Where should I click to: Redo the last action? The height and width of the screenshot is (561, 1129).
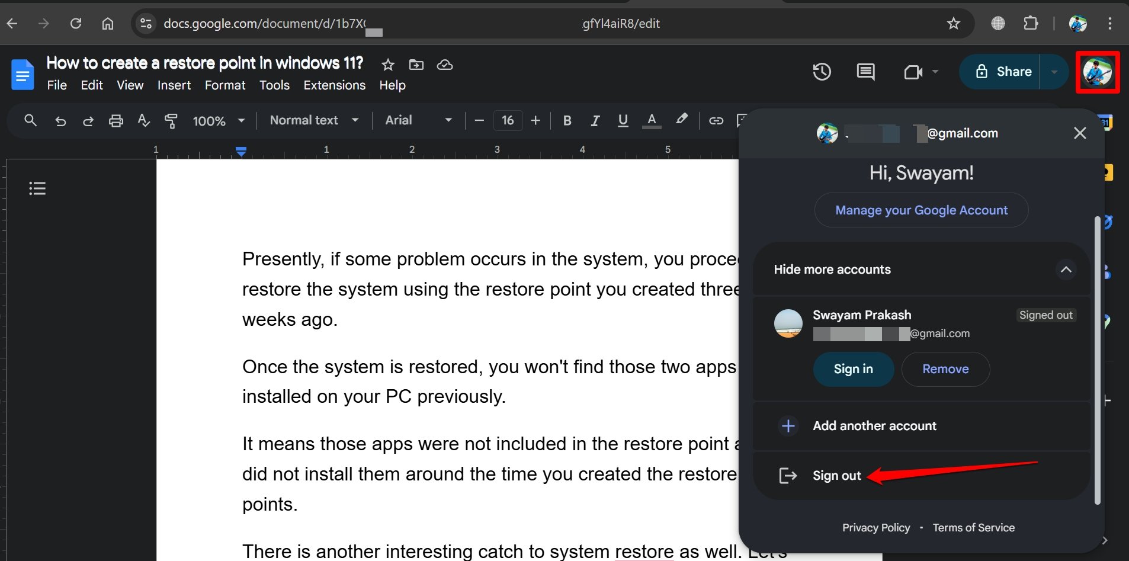(88, 121)
